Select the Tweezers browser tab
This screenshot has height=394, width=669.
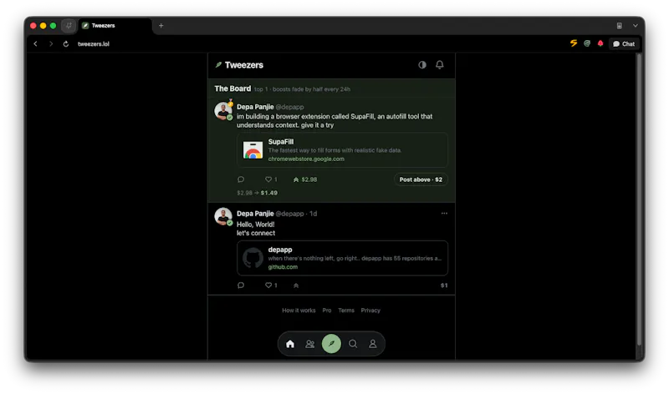click(115, 26)
